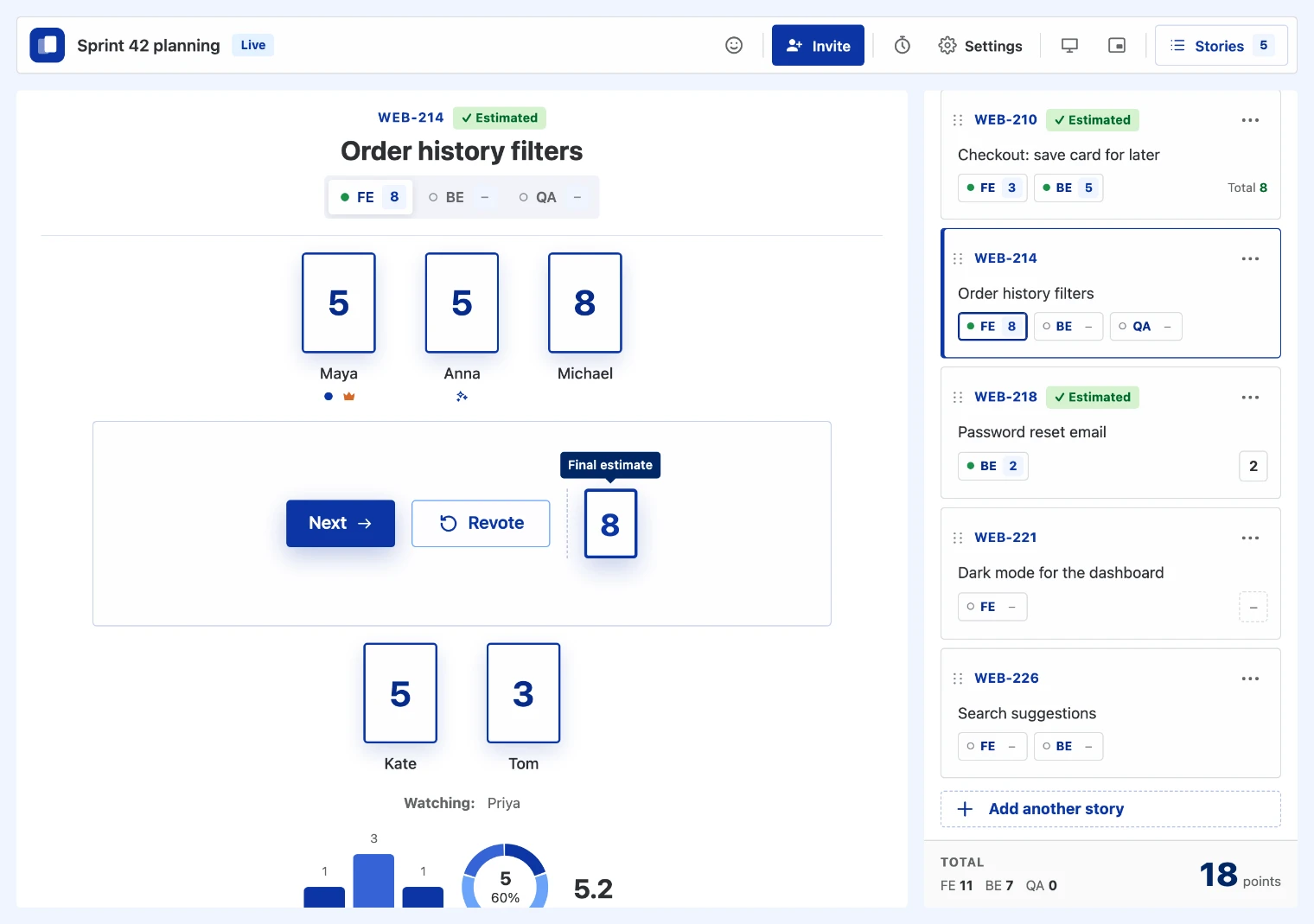
Task: Switch to the BE estimate tab in header
Action: [x=459, y=197]
